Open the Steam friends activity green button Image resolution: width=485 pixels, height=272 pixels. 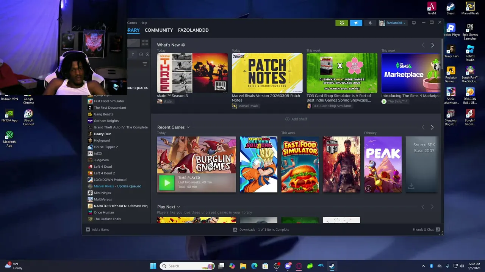tap(342, 23)
